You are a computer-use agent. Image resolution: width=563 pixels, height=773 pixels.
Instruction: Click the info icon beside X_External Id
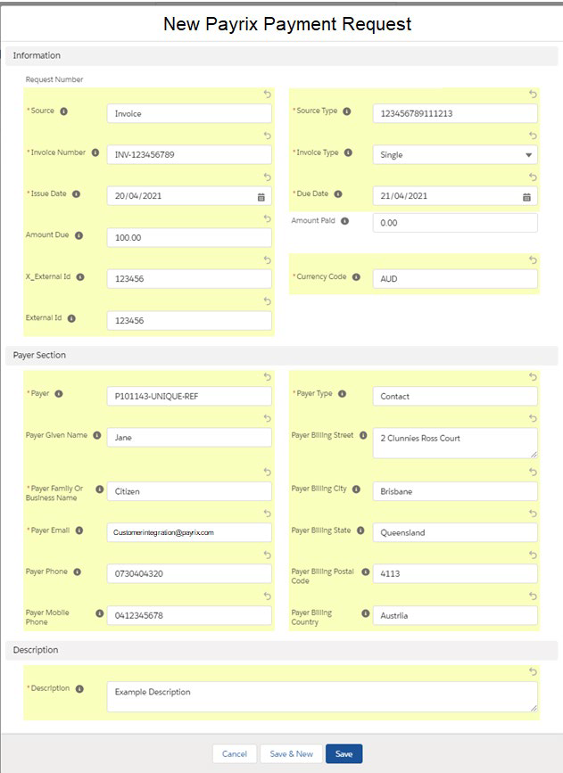(80, 277)
